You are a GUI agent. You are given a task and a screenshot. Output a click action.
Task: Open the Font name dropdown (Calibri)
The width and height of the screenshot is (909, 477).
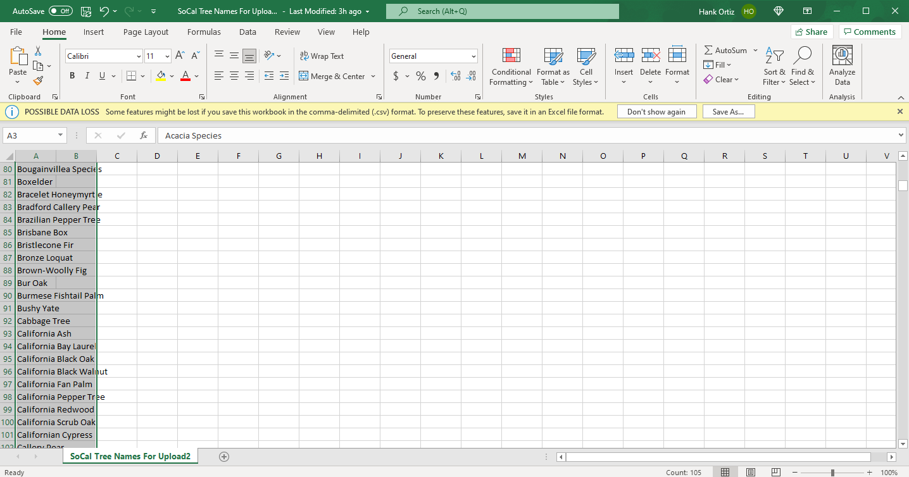(139, 56)
